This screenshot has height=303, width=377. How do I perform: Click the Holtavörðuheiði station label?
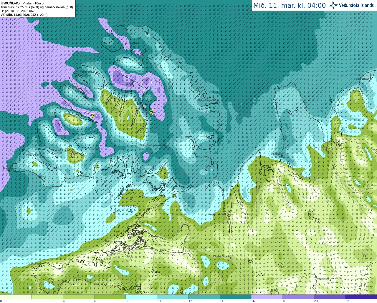[221, 256]
